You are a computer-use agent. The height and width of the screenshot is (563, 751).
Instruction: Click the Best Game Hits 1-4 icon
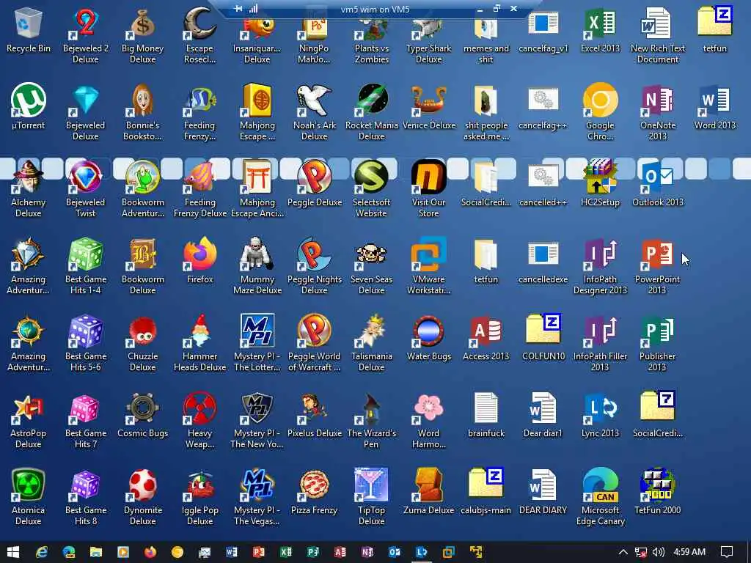86,266
